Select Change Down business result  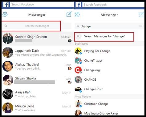109,89
